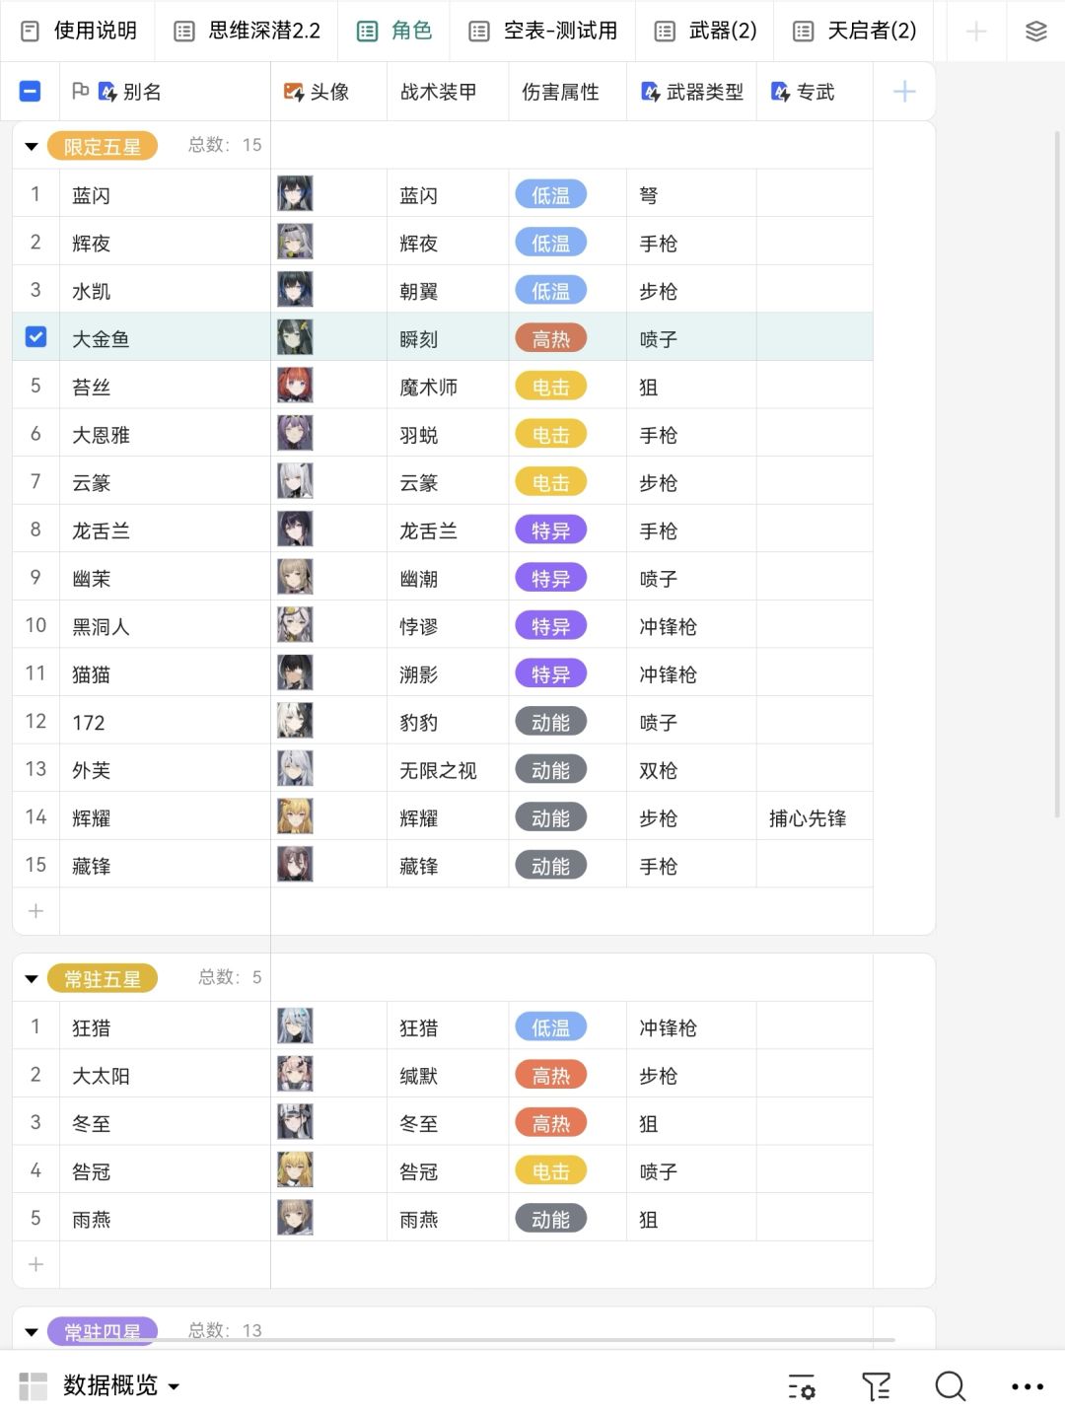Screen dimensions: 1065x1414
Task: Collapse the 常驻五星 group
Action: click(x=31, y=979)
